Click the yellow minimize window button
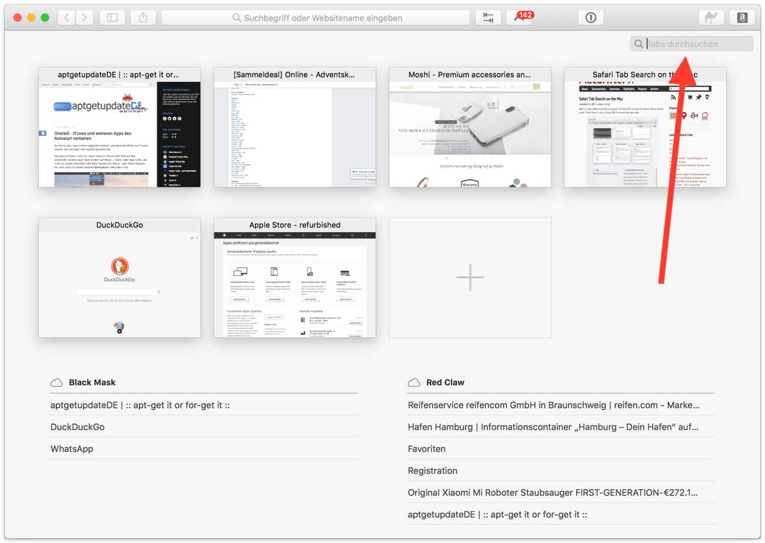The height and width of the screenshot is (543, 765). tap(31, 18)
